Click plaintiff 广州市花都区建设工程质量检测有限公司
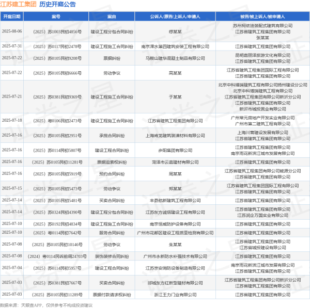Image resolution: width=310 pixels, height=308 pixels. point(175,233)
